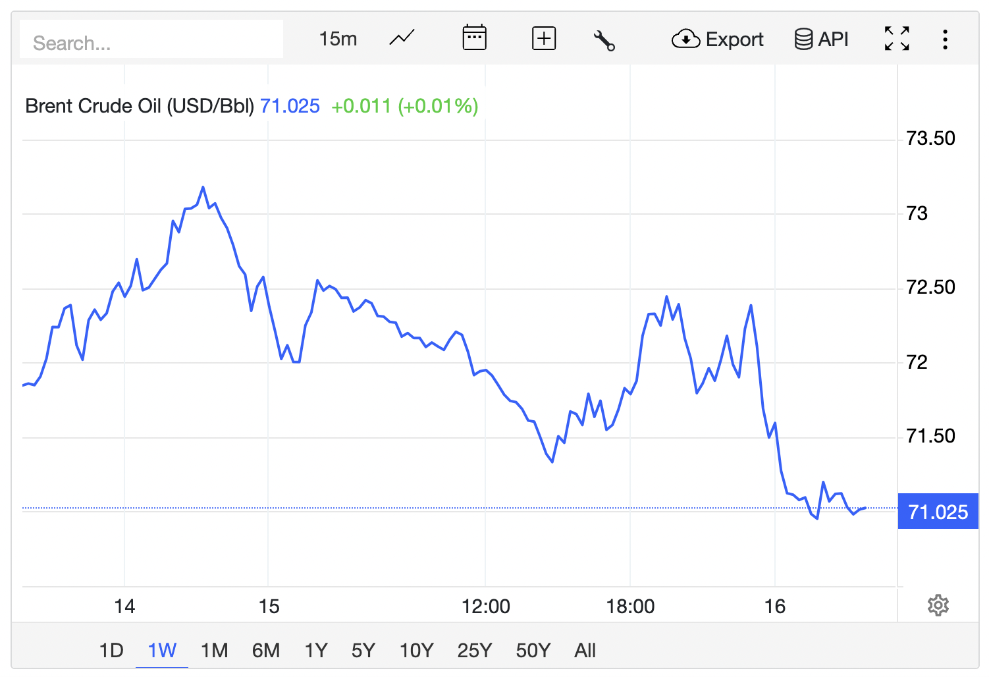Viewport: 989px width, 677px height.
Task: Click the 71.025 price value in header
Action: click(290, 106)
